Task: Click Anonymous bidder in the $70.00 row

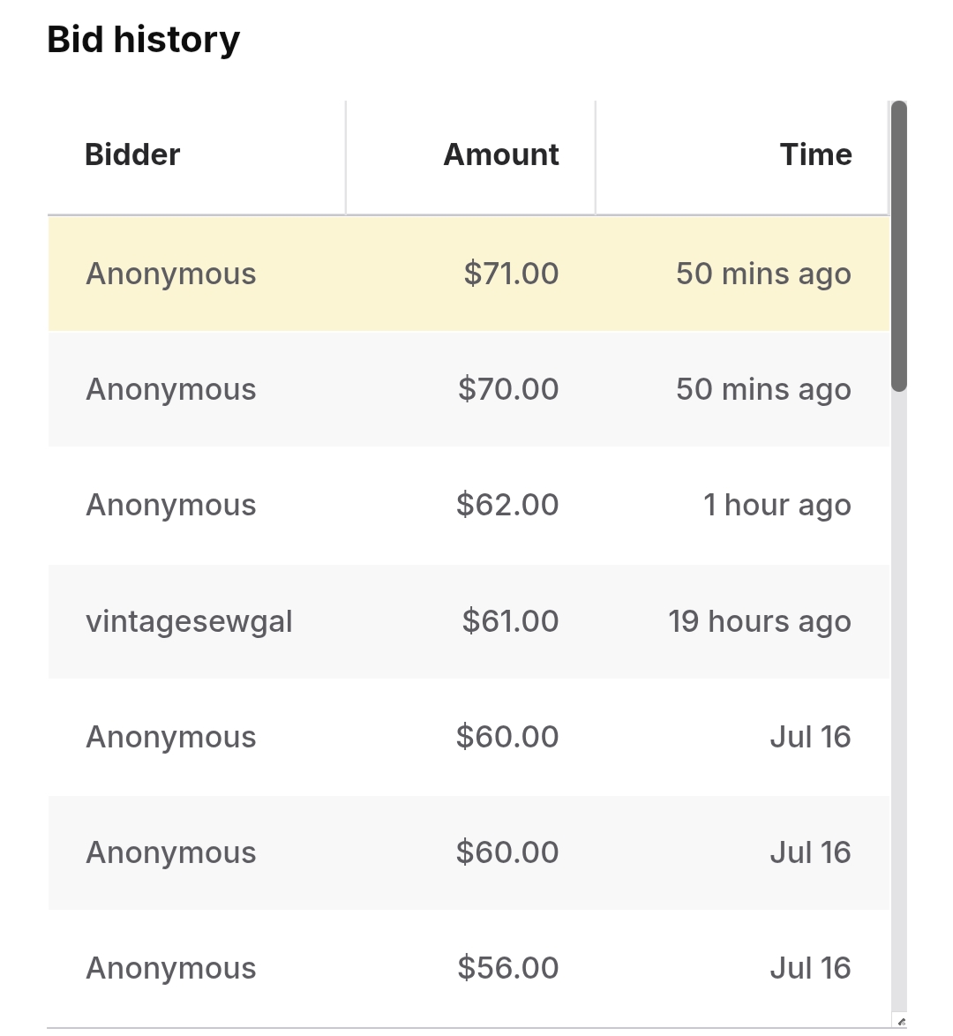Action: click(x=171, y=390)
